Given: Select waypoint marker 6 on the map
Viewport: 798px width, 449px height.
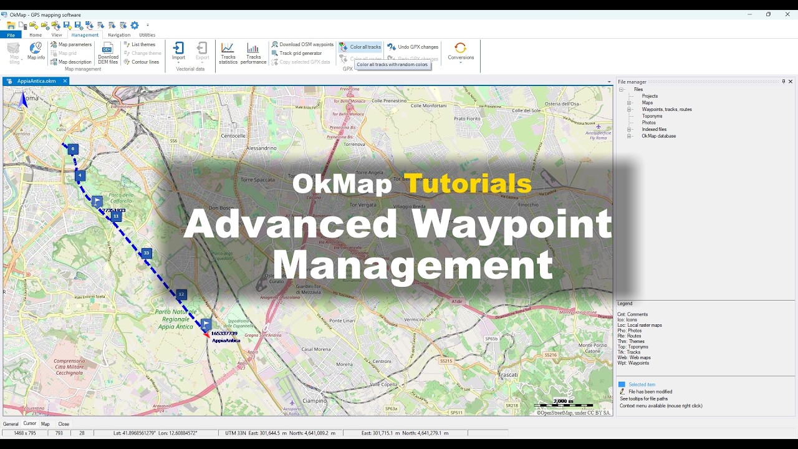Looking at the screenshot, I should click(73, 149).
